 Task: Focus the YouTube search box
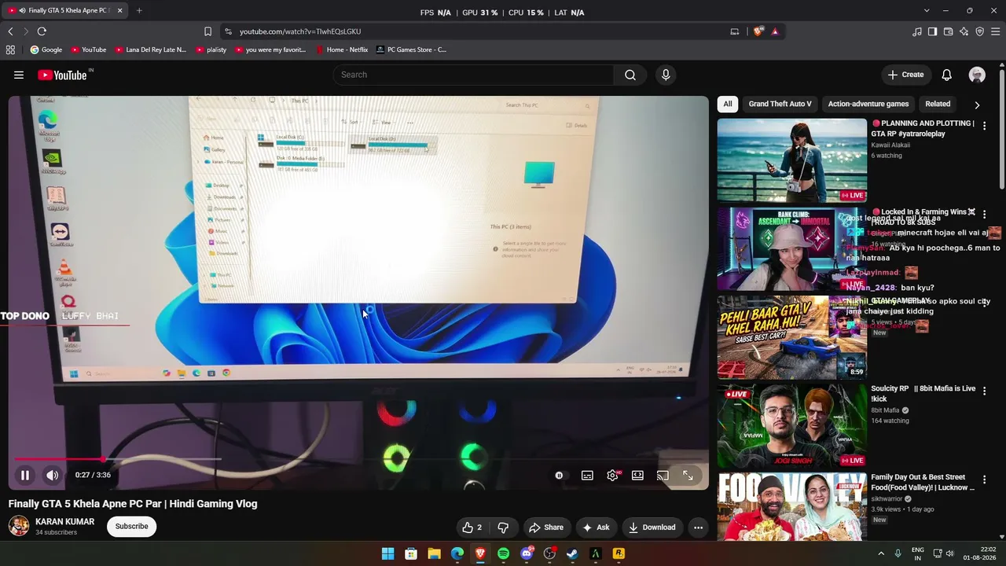(474, 75)
